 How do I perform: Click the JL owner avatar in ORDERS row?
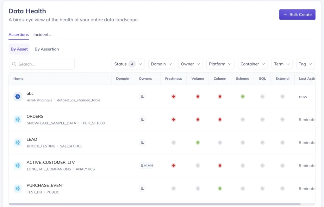click(142, 119)
